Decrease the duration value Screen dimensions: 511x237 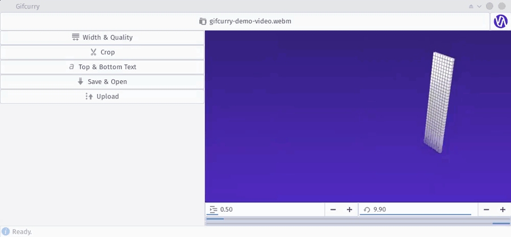tap(486, 210)
